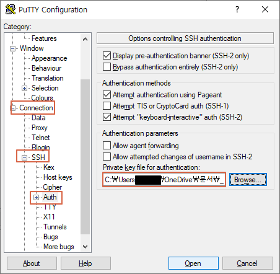Toggle keyboard-interactive auth checkbox
The width and height of the screenshot is (280, 274).
[107, 117]
